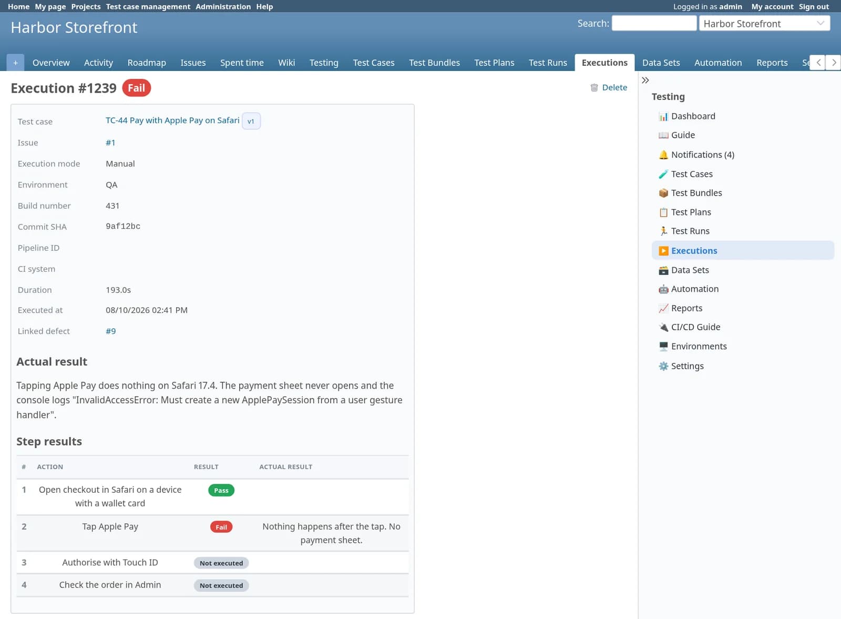Screen dimensions: 841x619
Task: Open linked defect #9
Action: [111, 331]
